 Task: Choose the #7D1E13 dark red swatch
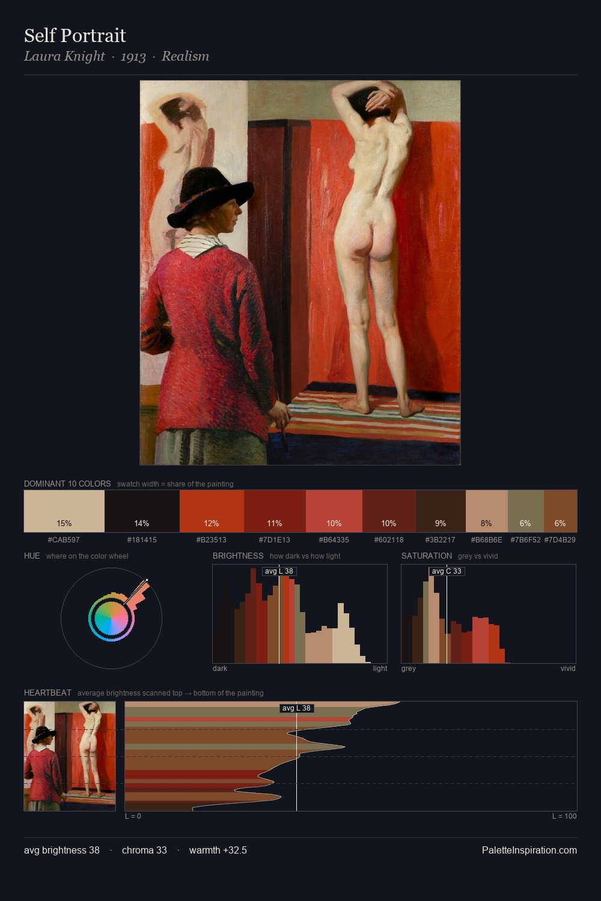[x=275, y=511]
